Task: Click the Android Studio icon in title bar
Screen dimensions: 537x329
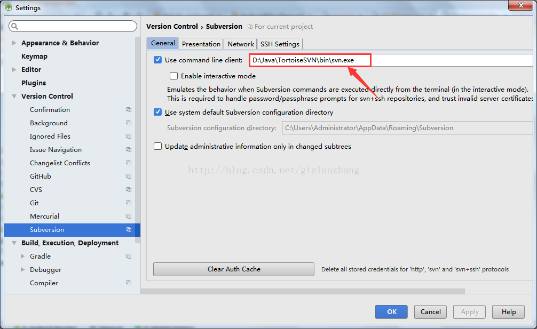Action: (x=9, y=7)
